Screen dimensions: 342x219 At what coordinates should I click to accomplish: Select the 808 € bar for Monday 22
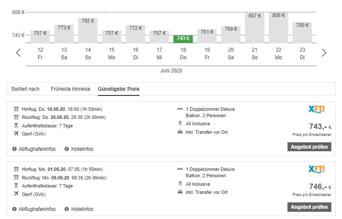tap(279, 28)
